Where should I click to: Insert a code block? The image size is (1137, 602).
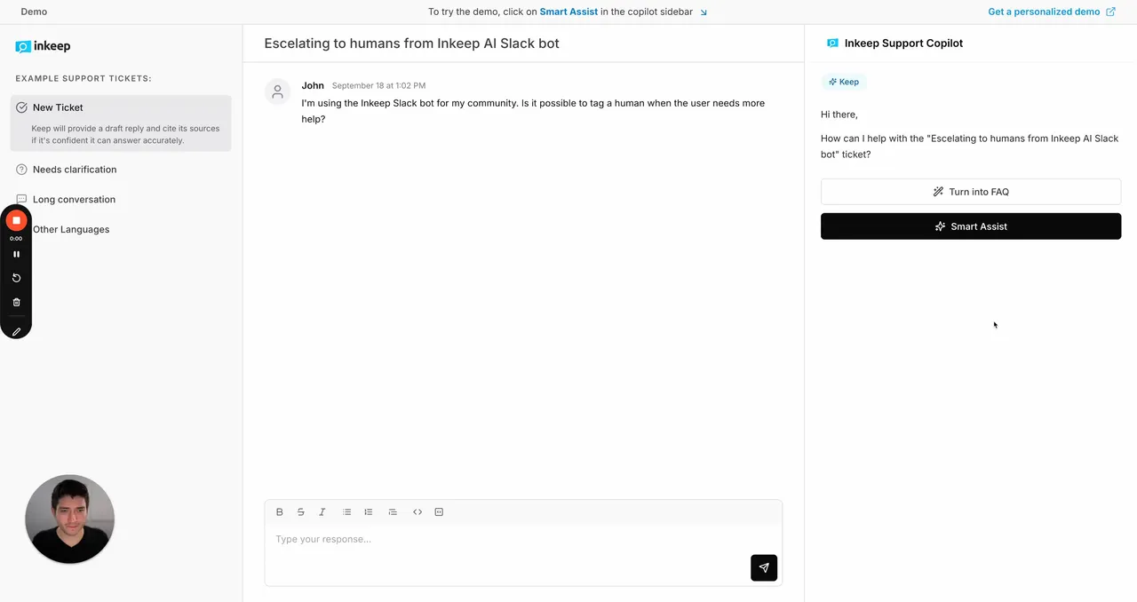(439, 512)
